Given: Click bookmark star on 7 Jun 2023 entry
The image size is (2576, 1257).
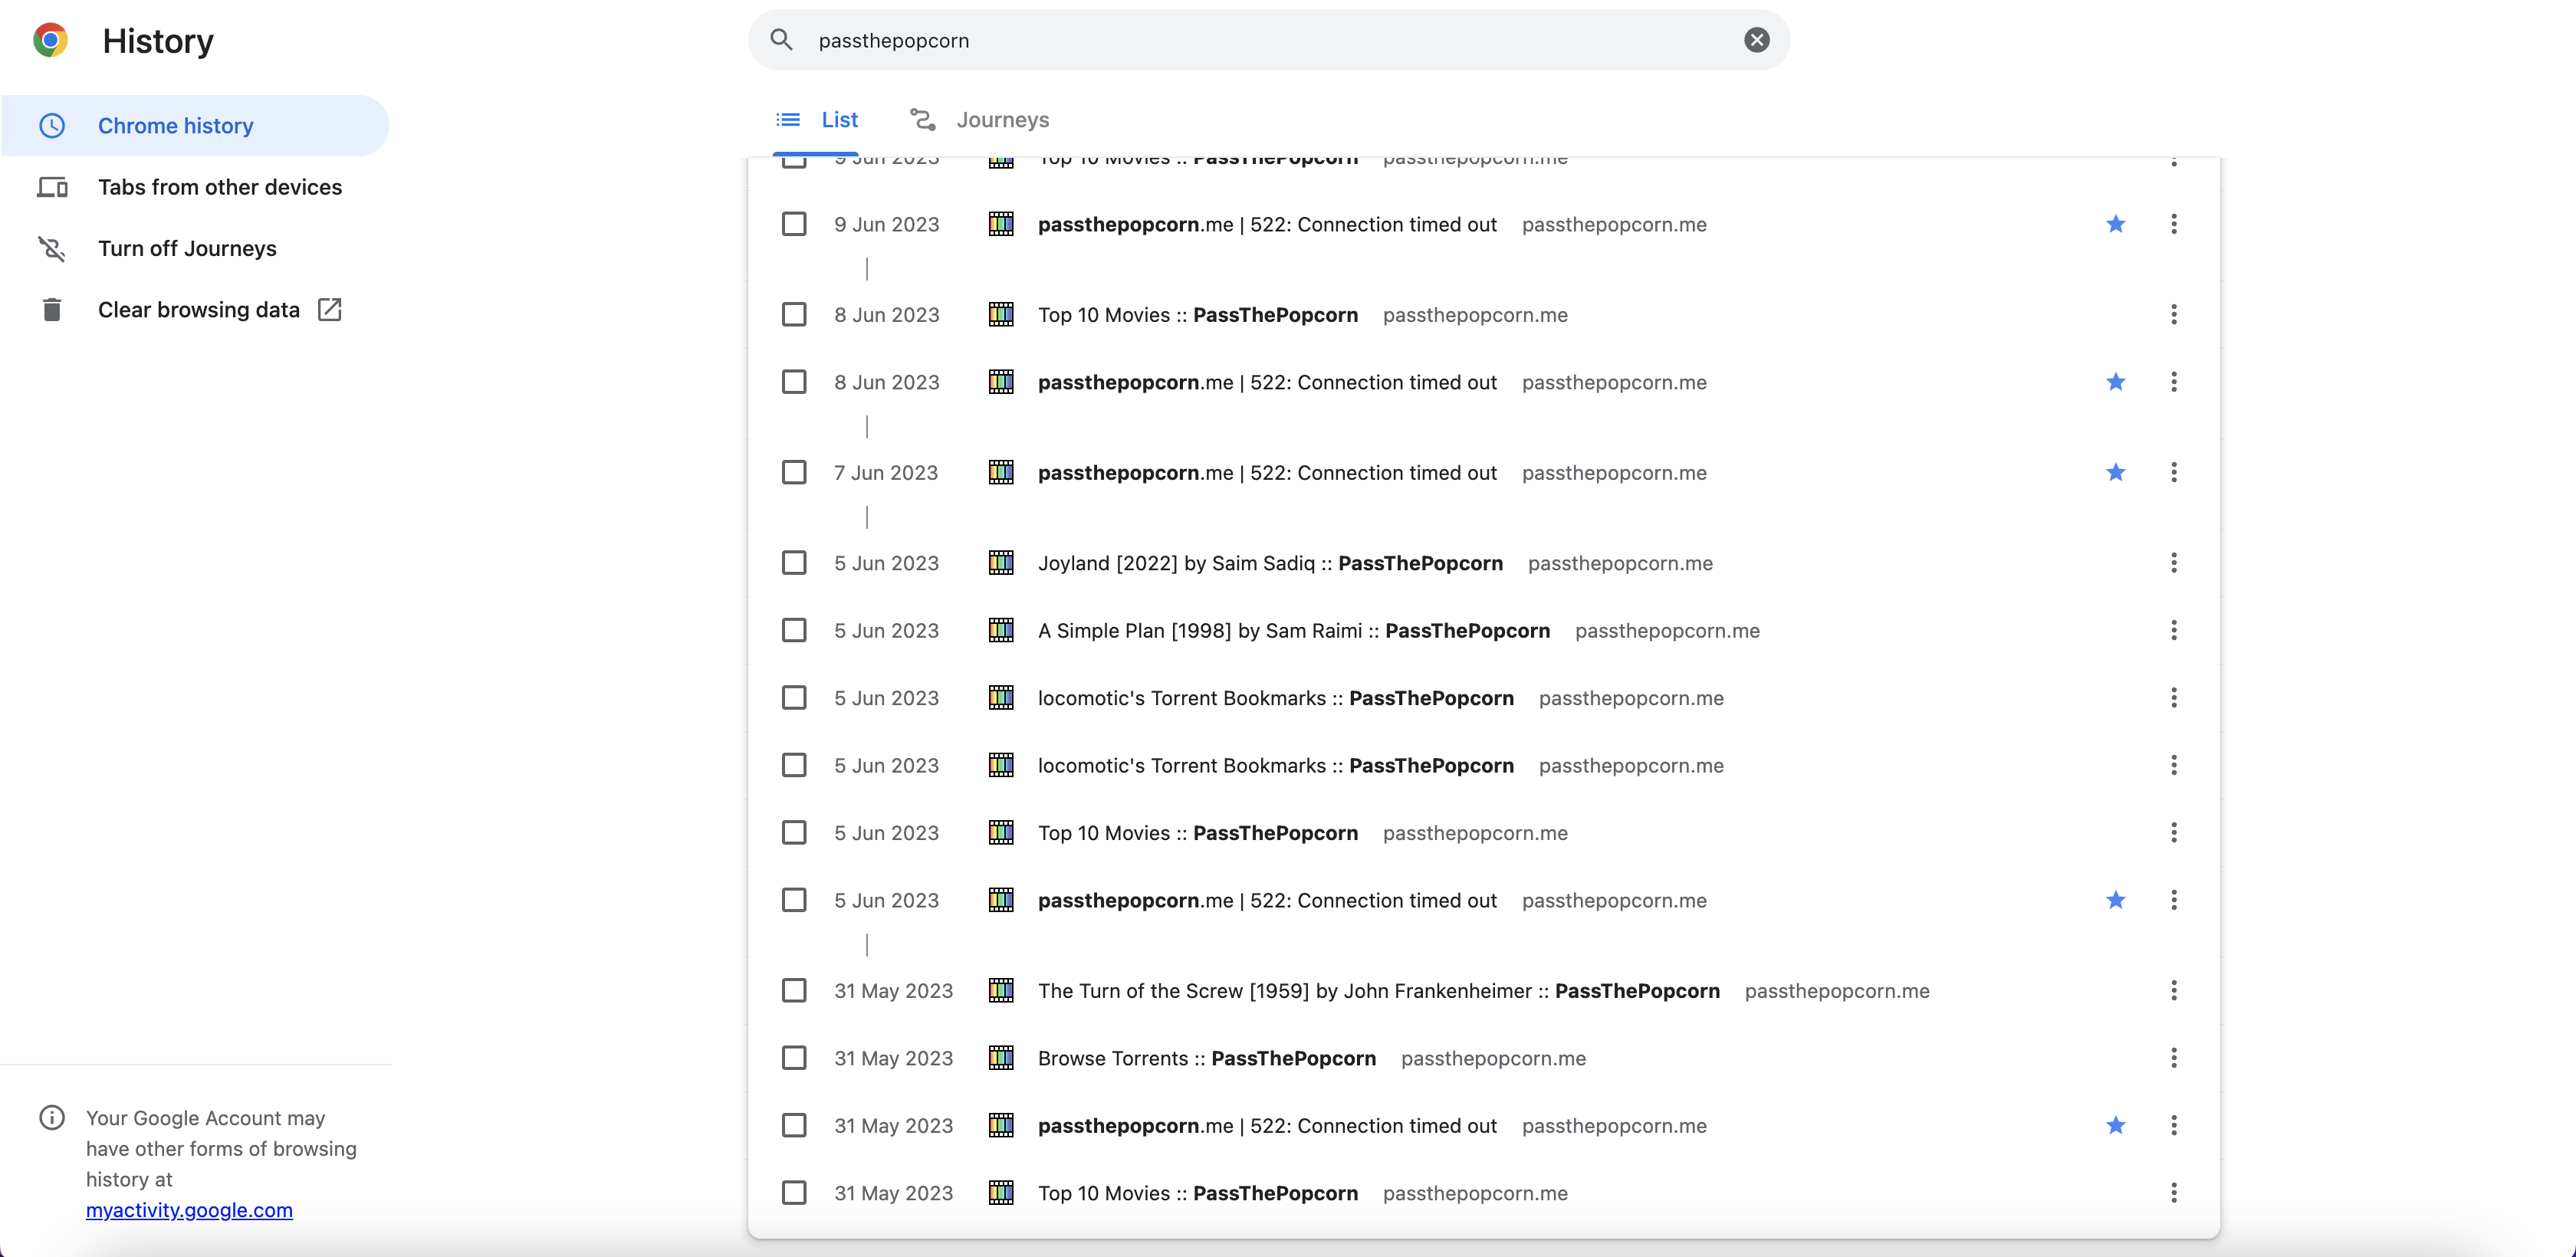Looking at the screenshot, I should click(2115, 472).
